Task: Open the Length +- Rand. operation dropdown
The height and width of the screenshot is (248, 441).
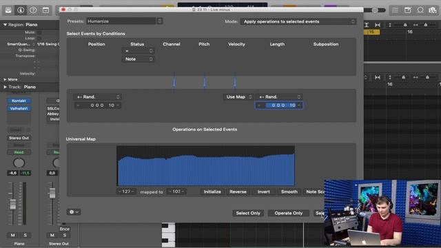Action: tap(278, 96)
